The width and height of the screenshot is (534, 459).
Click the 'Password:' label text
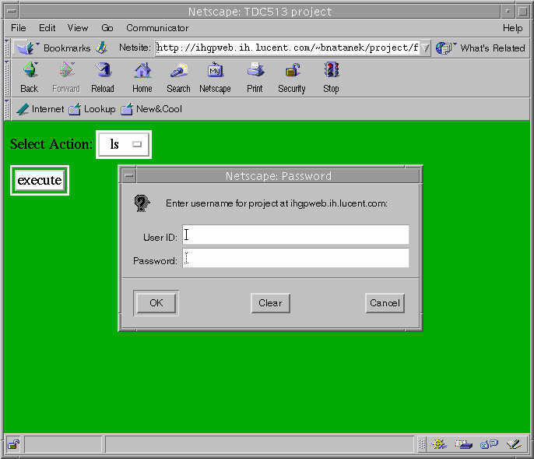point(155,261)
